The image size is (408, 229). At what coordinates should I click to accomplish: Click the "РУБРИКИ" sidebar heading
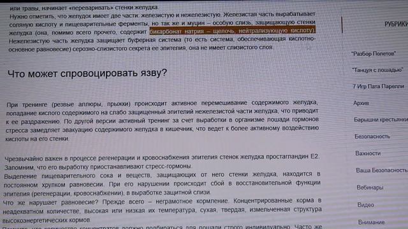pyautogui.click(x=396, y=24)
